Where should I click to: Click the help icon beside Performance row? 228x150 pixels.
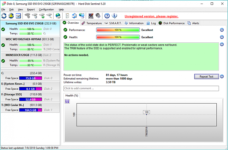coord(222,30)
